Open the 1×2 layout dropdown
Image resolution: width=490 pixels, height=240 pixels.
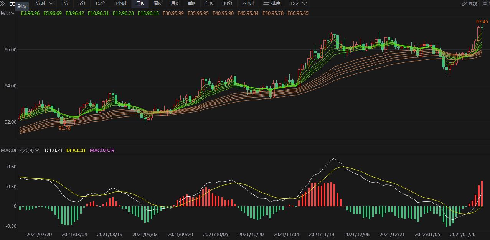pyautogui.click(x=298, y=3)
